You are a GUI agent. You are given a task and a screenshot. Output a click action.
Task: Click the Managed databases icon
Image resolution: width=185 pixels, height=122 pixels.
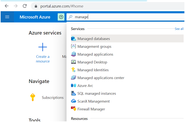point(73,38)
